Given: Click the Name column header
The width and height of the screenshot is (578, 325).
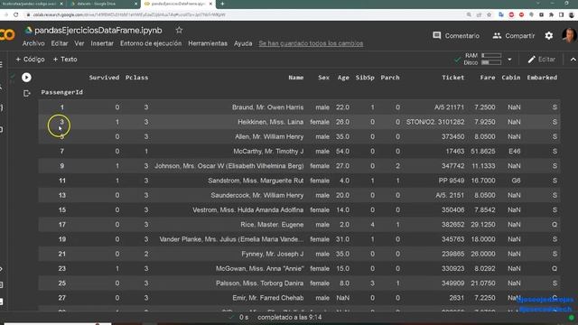Looking at the screenshot, I should point(296,78).
